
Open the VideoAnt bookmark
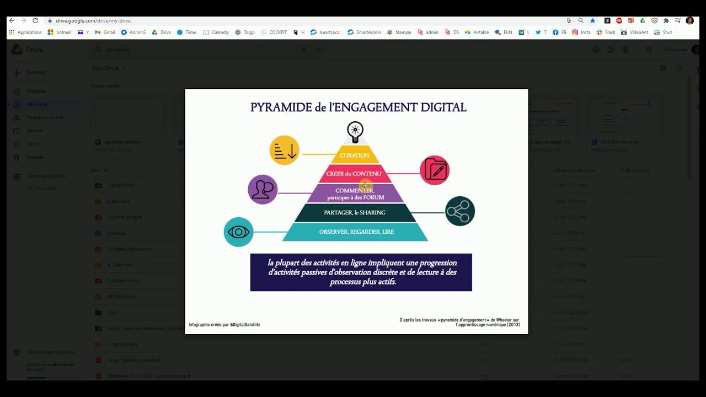point(635,33)
